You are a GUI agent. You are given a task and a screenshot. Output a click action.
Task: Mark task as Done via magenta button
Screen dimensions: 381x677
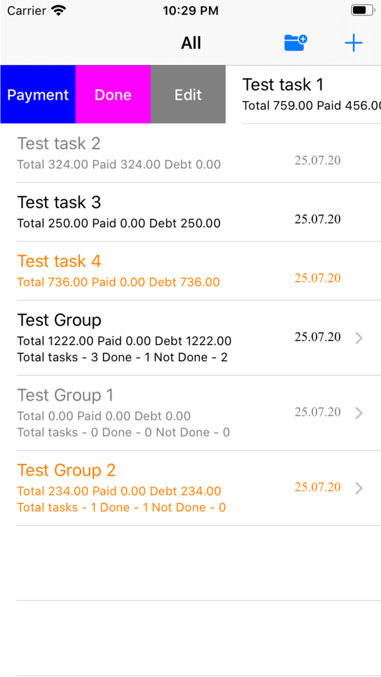[113, 95]
